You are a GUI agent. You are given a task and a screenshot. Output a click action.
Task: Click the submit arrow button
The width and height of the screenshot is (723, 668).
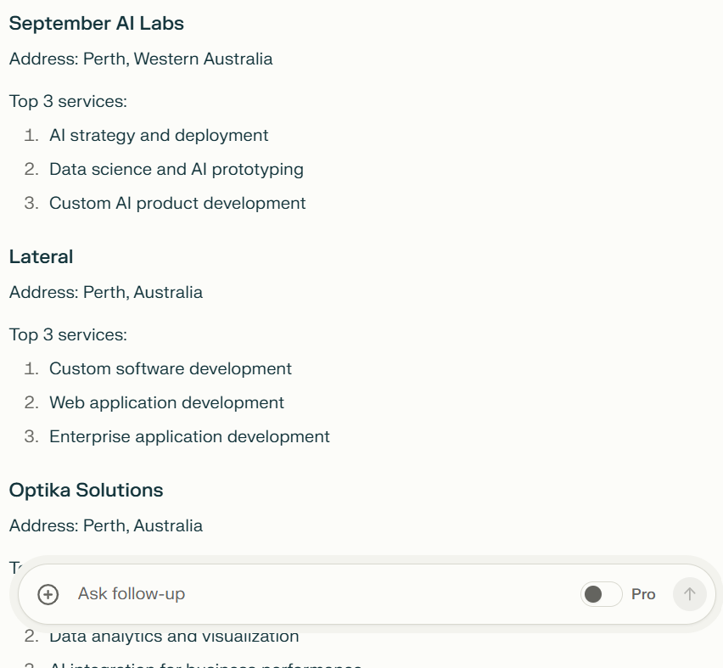click(x=689, y=594)
